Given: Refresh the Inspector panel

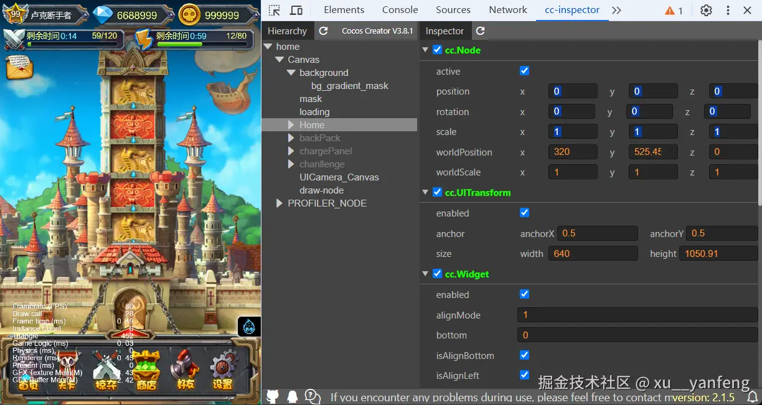Looking at the screenshot, I should coord(480,31).
